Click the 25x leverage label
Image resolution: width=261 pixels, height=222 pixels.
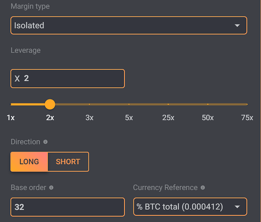[168, 118]
